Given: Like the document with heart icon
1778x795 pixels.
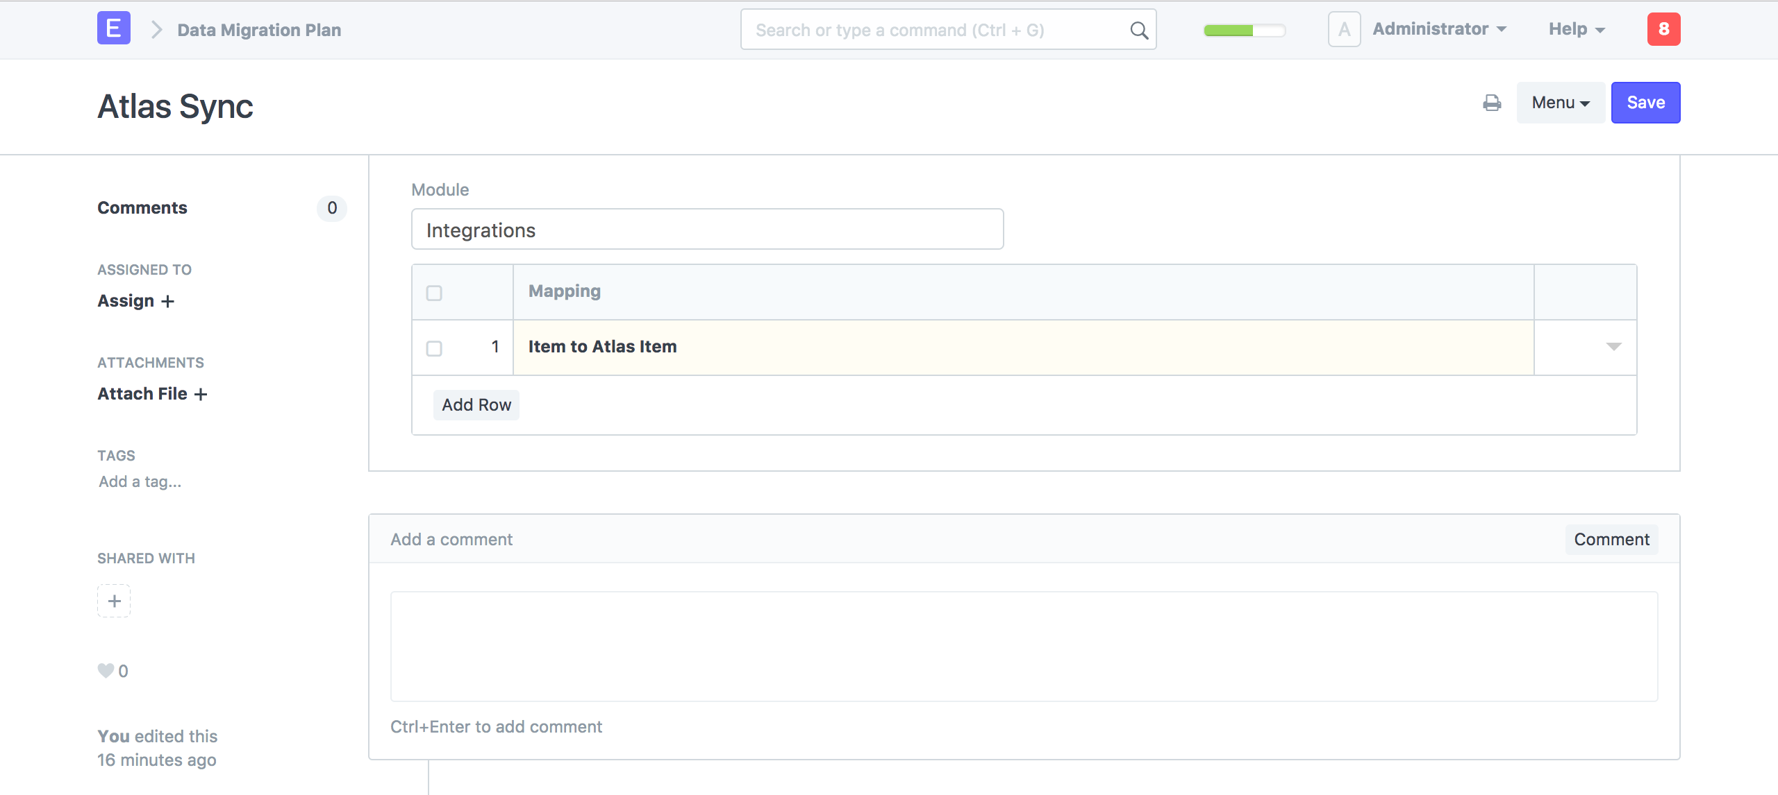Looking at the screenshot, I should [x=106, y=671].
